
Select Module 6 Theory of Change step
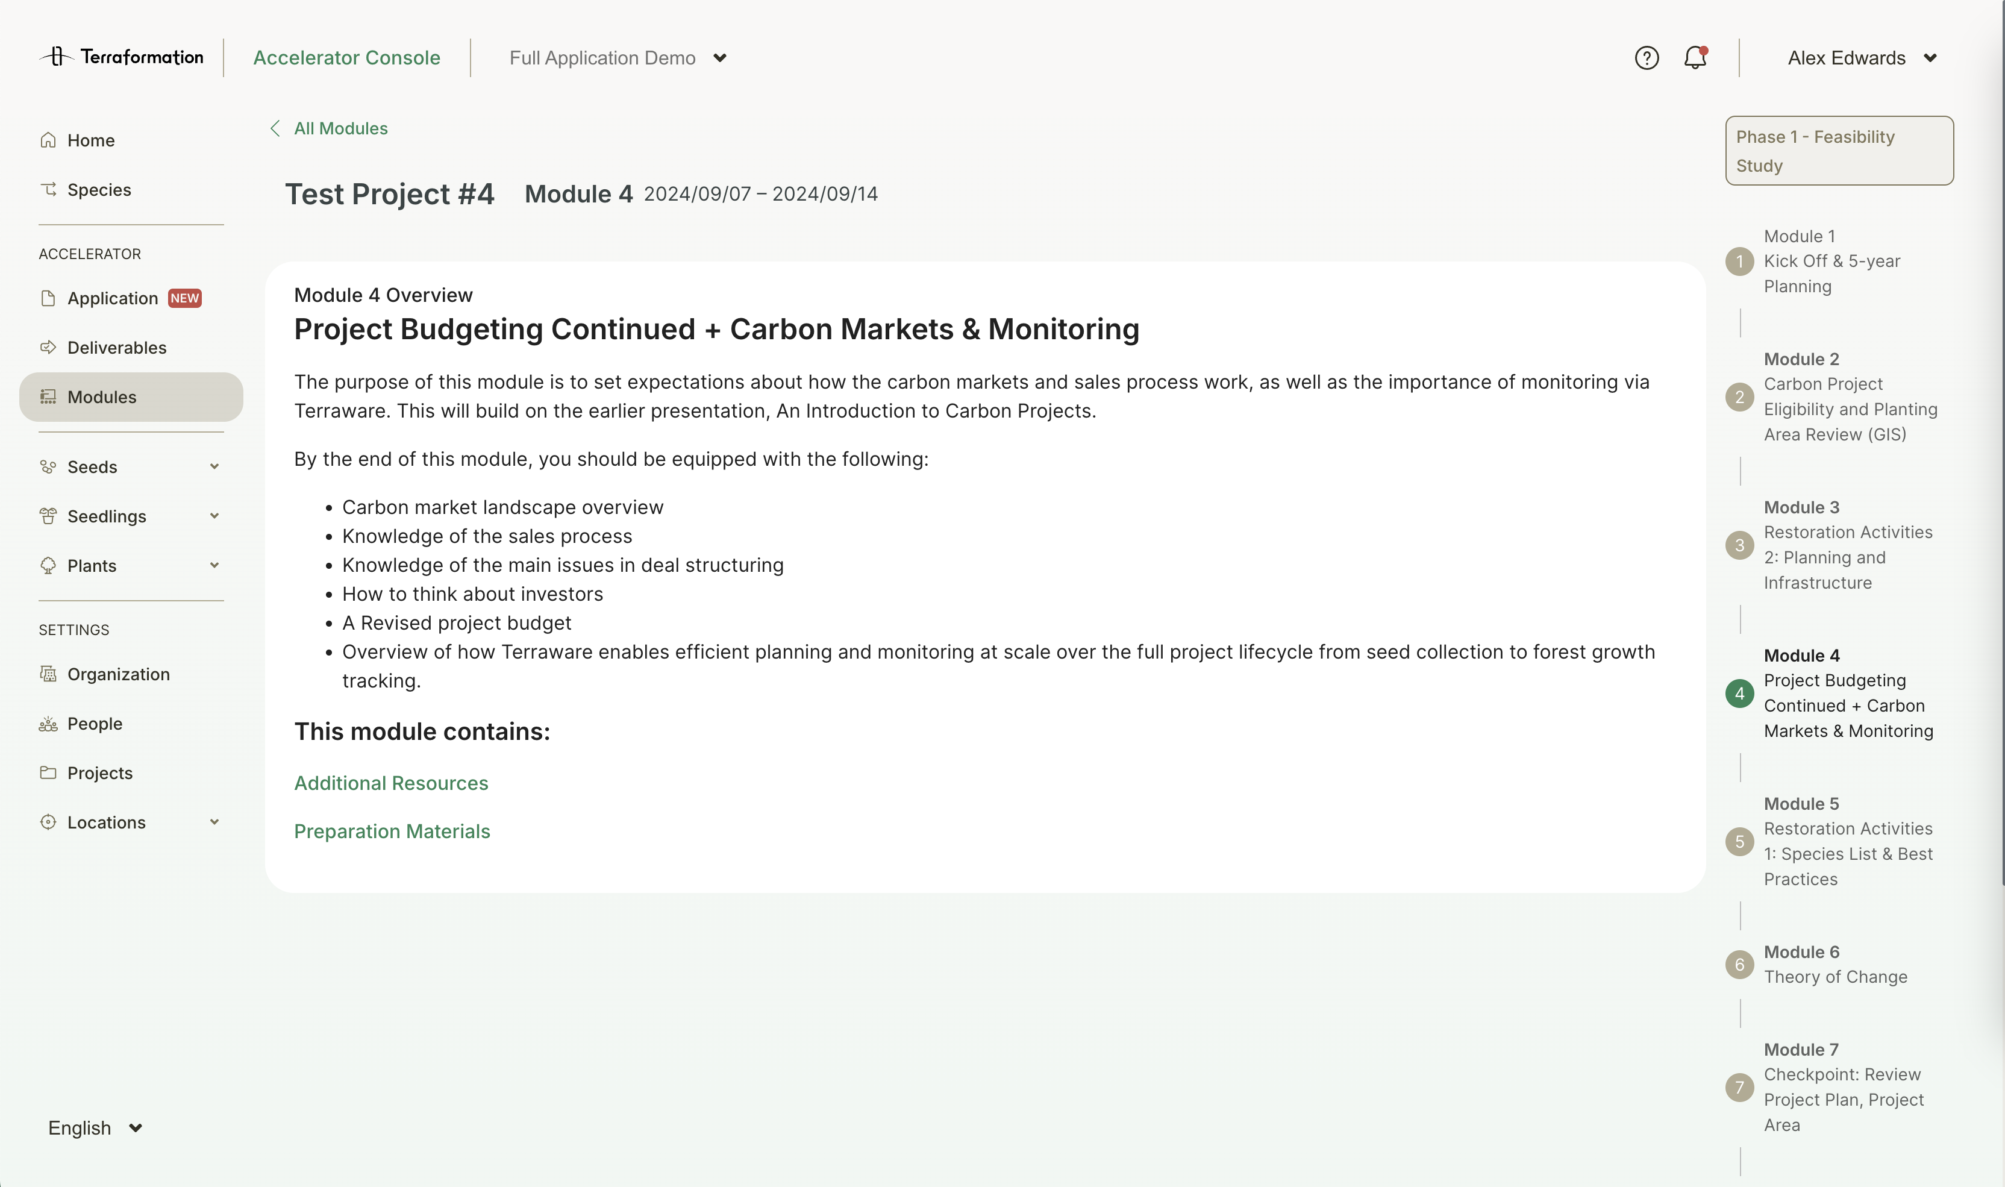point(1835,964)
